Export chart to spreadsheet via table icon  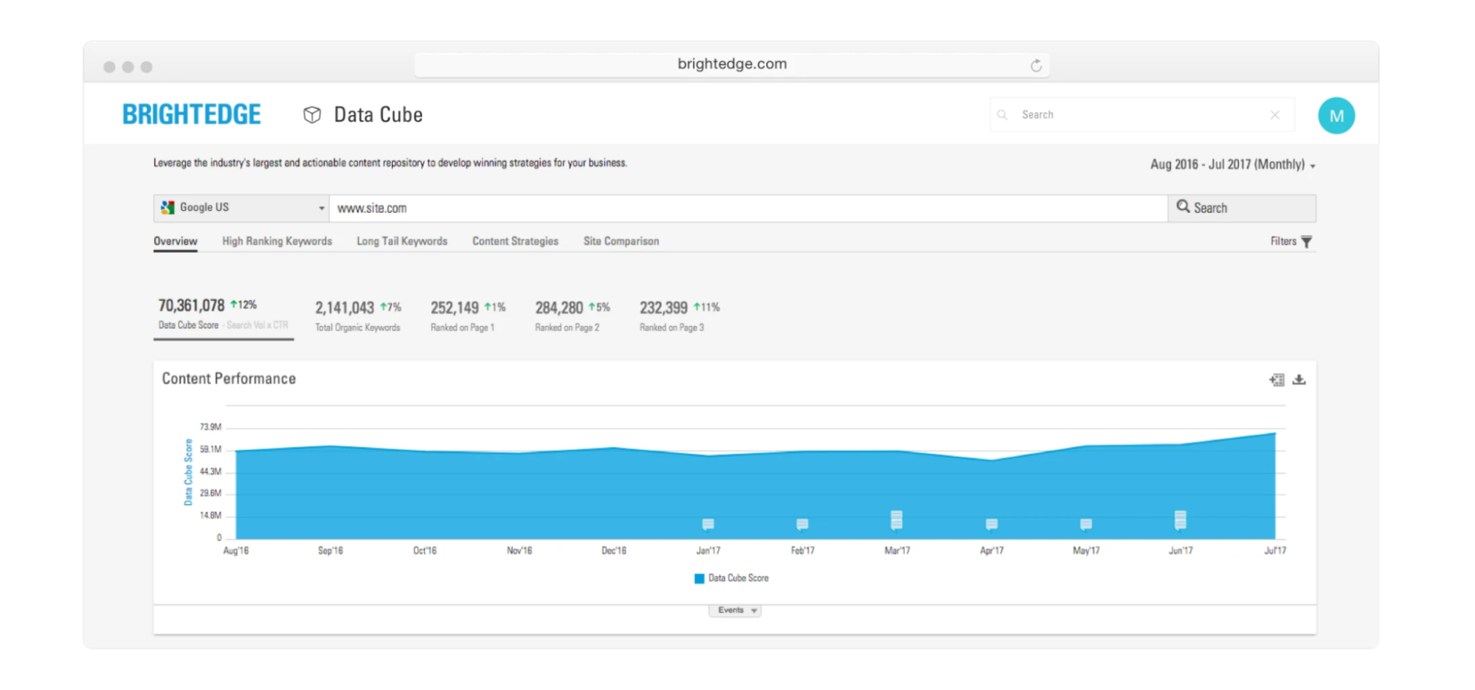pos(1277,380)
